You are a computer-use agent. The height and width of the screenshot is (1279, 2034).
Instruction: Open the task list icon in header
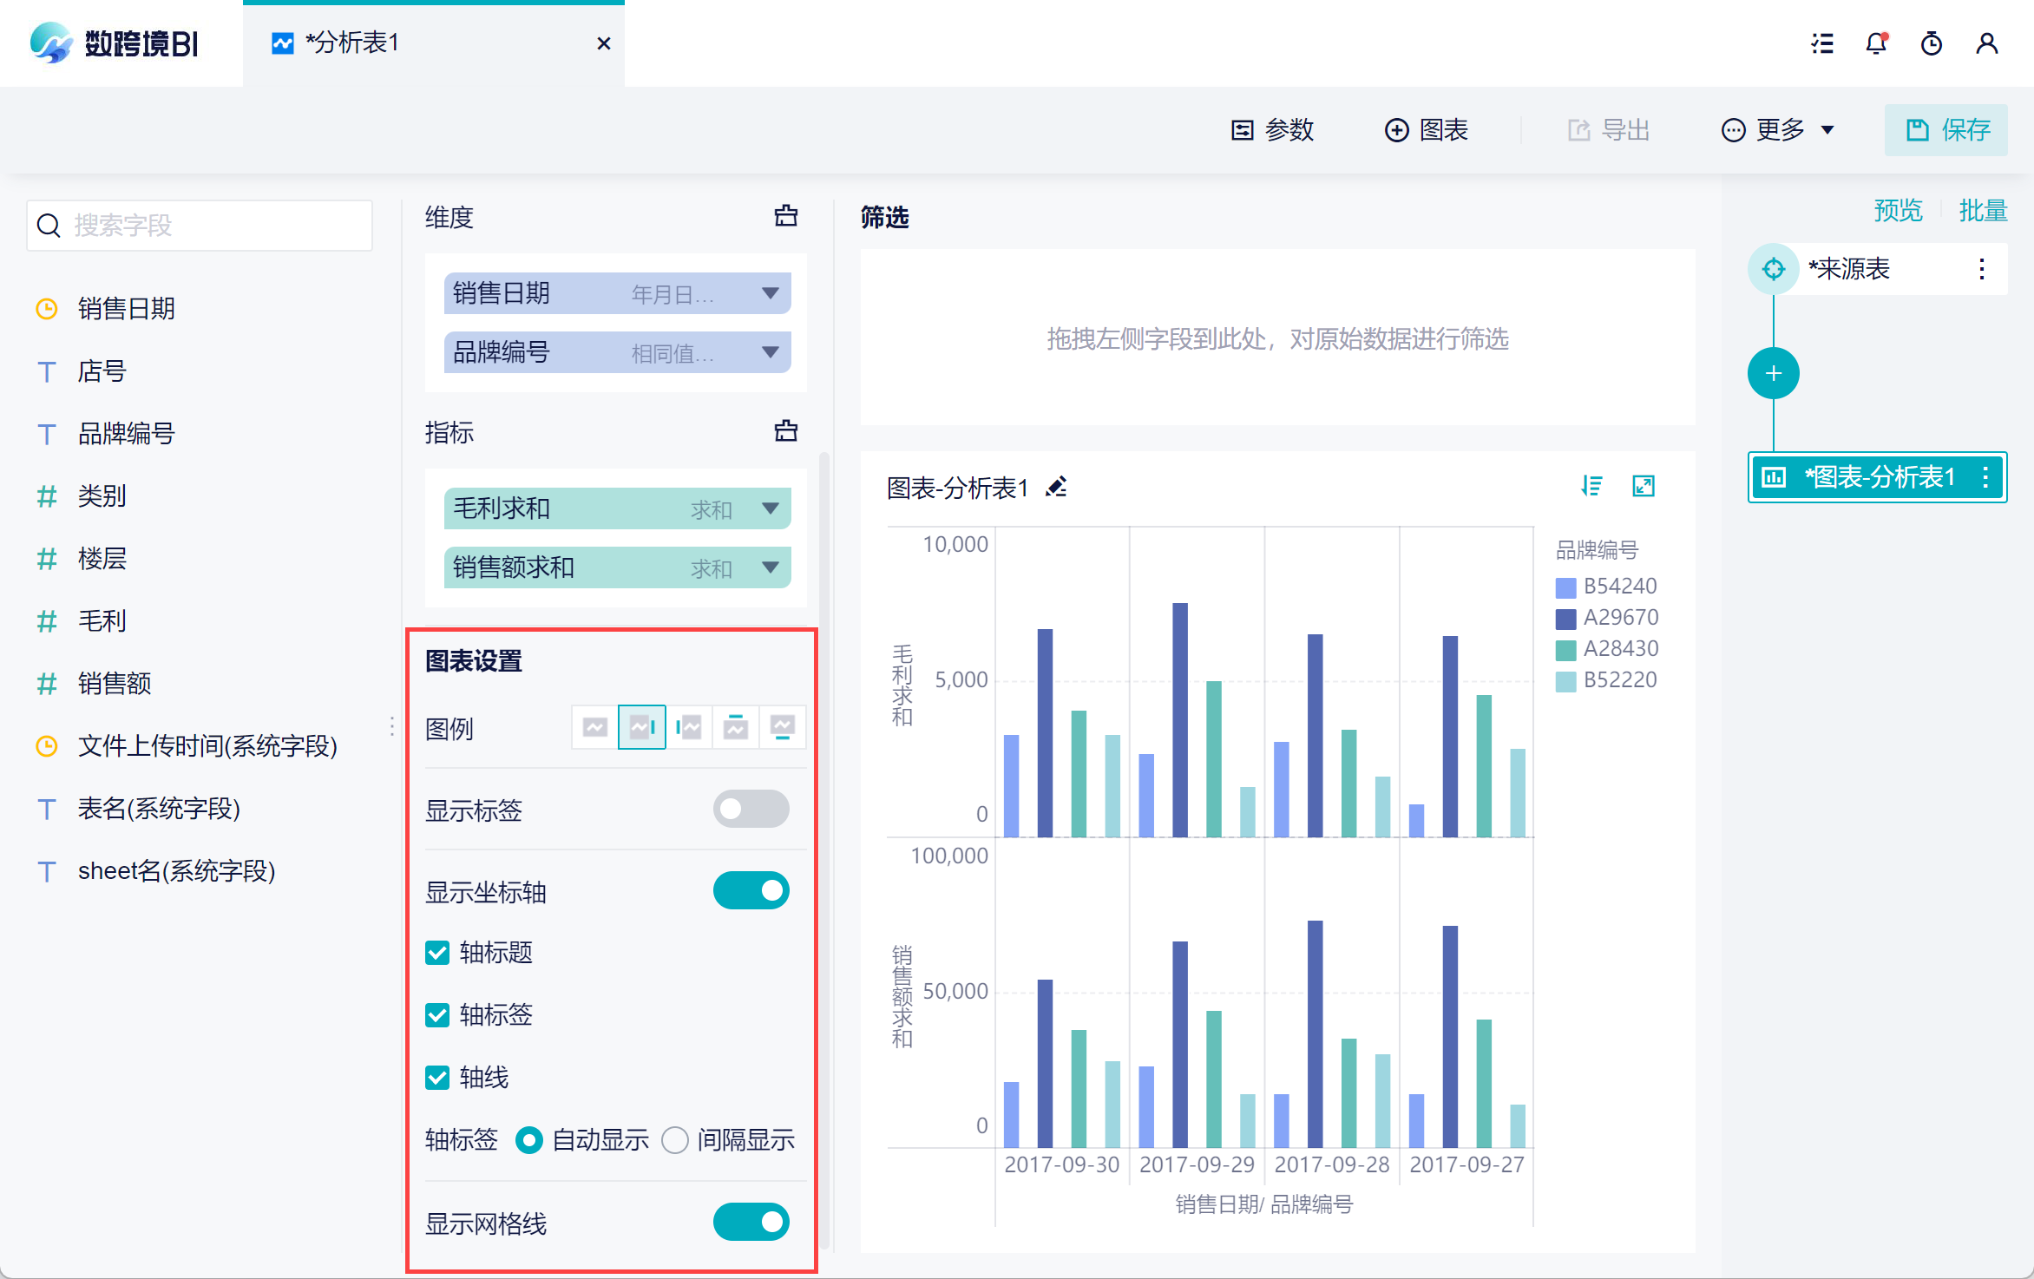coord(1822,43)
